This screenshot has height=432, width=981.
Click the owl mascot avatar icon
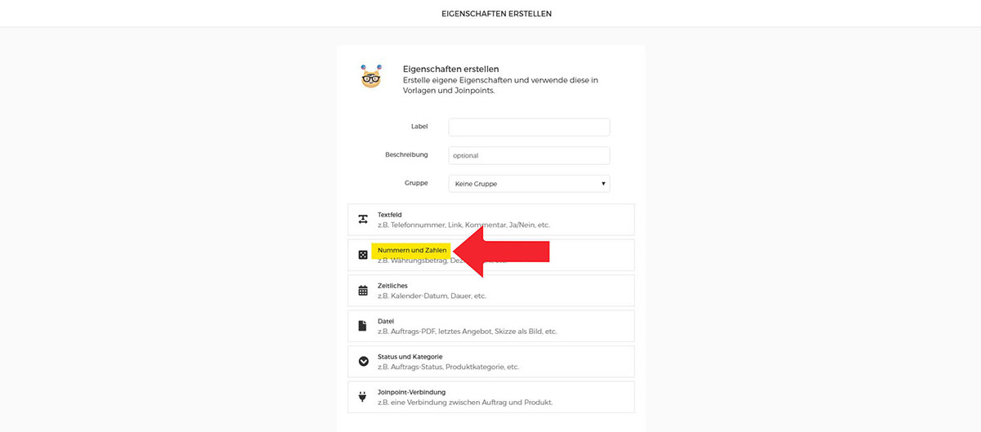coord(371,77)
